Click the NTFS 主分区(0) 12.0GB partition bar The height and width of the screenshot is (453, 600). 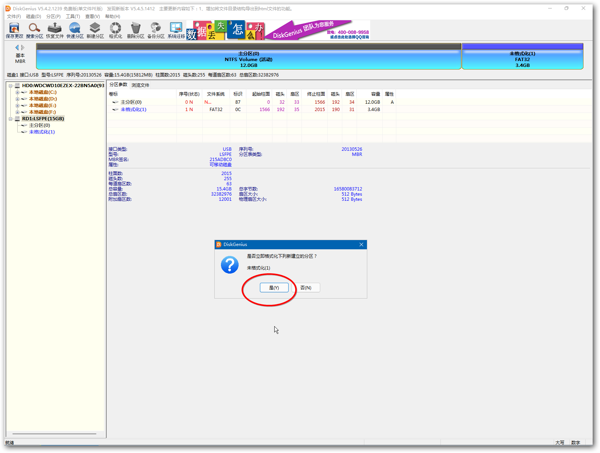coord(249,56)
